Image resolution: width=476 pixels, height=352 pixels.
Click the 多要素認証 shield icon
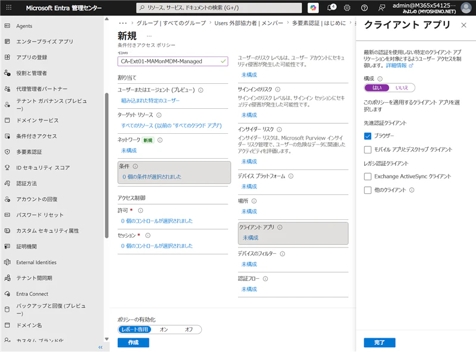(8, 152)
